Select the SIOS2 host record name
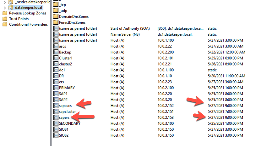 [x=63, y=135]
